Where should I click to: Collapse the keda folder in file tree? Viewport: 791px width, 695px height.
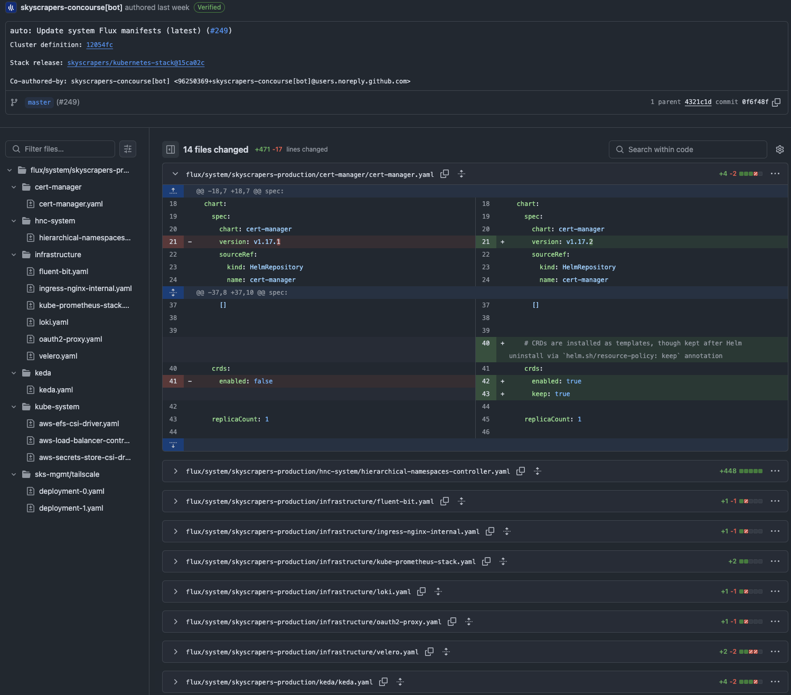[x=14, y=373]
